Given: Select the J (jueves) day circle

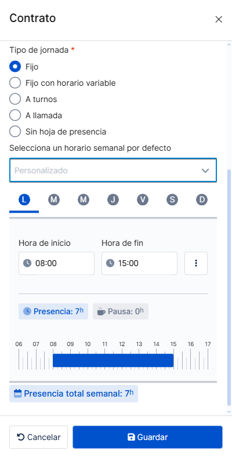Looking at the screenshot, I should point(113,200).
